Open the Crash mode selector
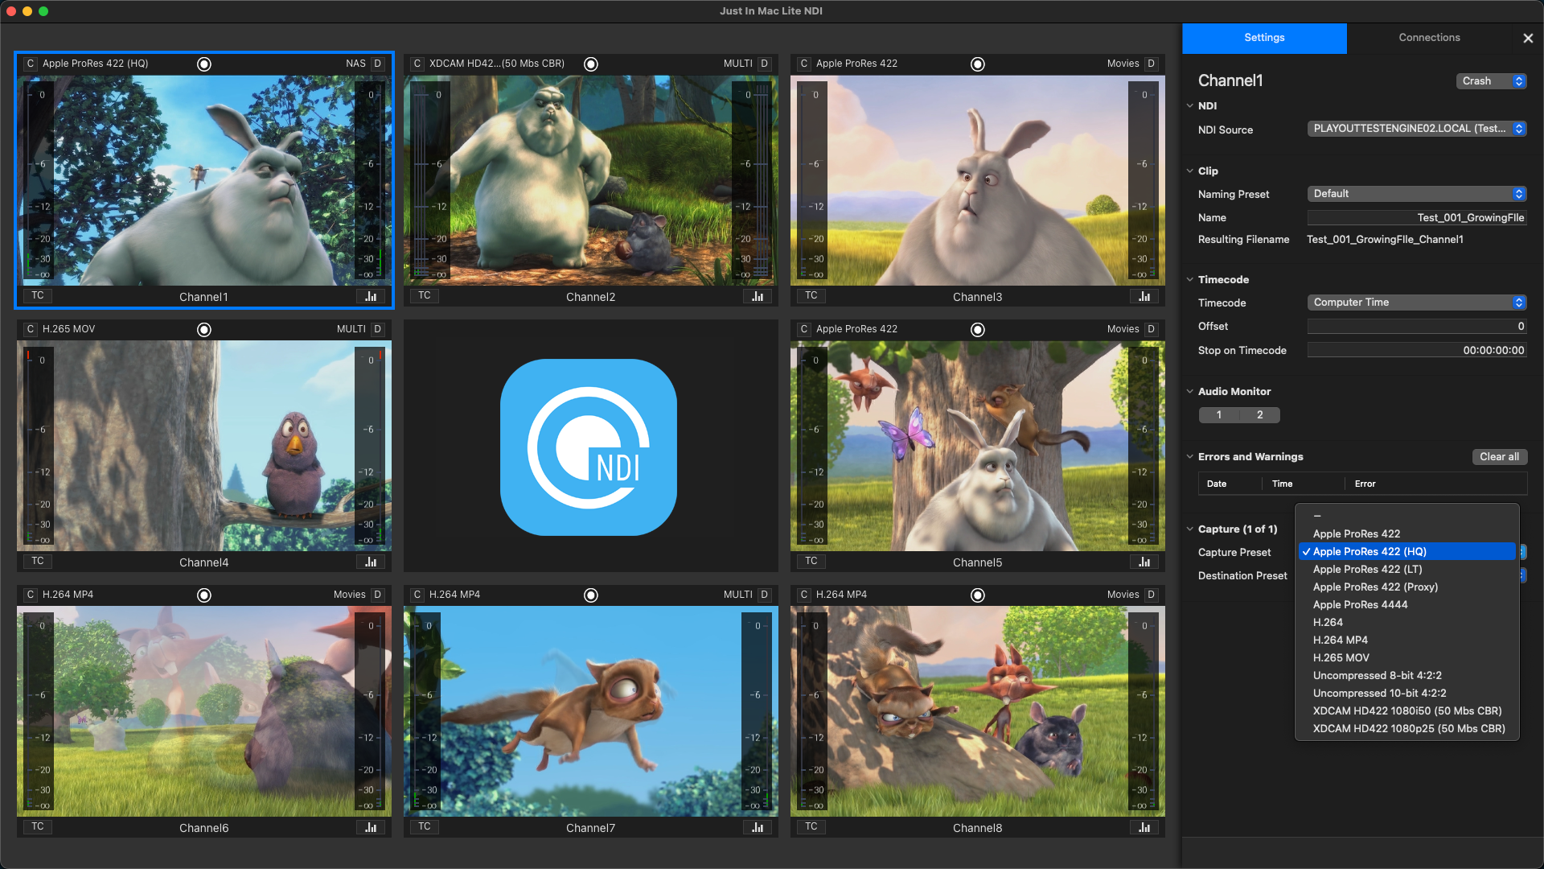 [1491, 81]
